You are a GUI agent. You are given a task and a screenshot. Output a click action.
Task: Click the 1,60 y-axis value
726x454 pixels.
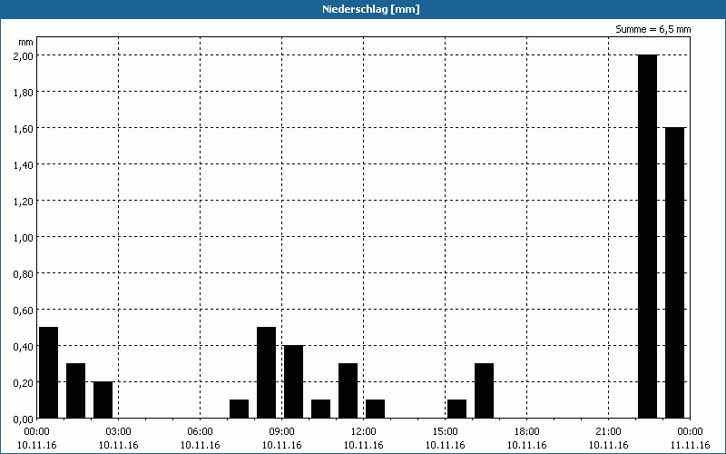click(24, 128)
